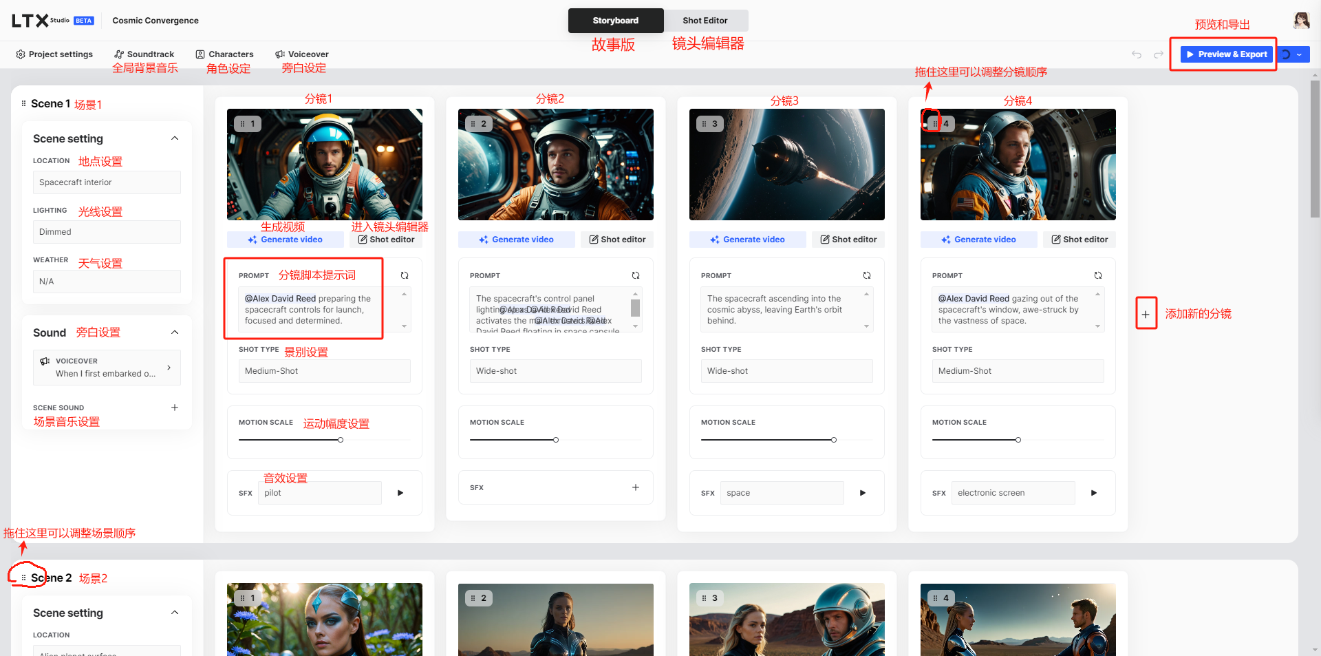
Task: Open the Voiceover menu
Action: (302, 54)
